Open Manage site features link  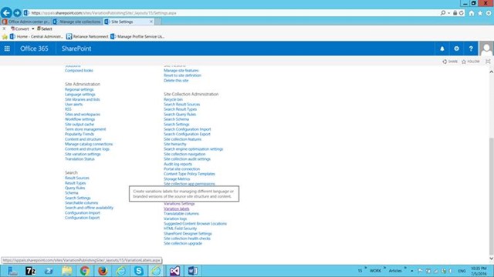click(181, 71)
